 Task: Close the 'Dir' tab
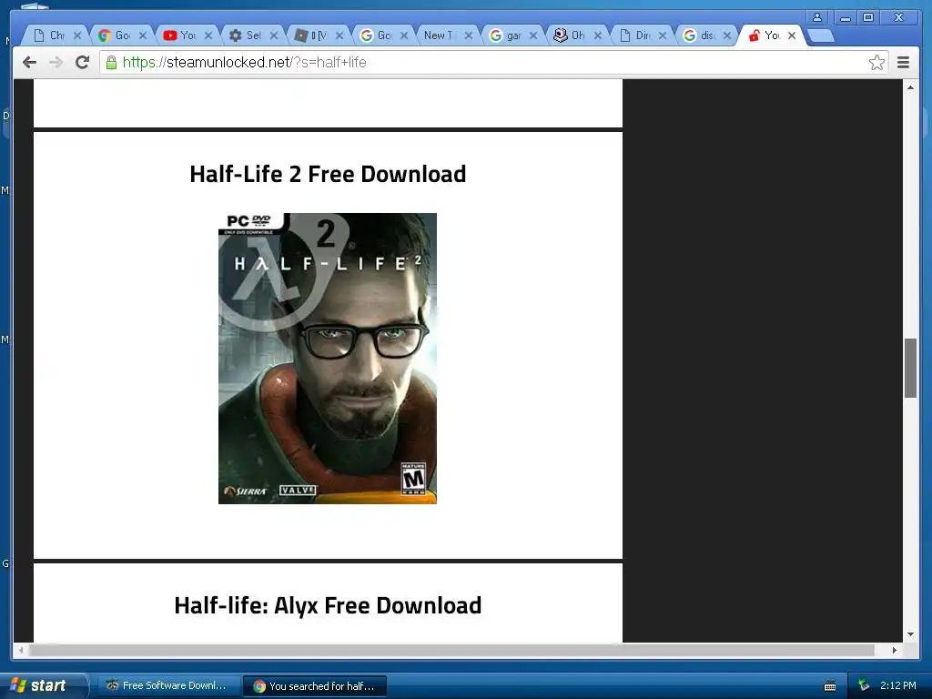[663, 35]
